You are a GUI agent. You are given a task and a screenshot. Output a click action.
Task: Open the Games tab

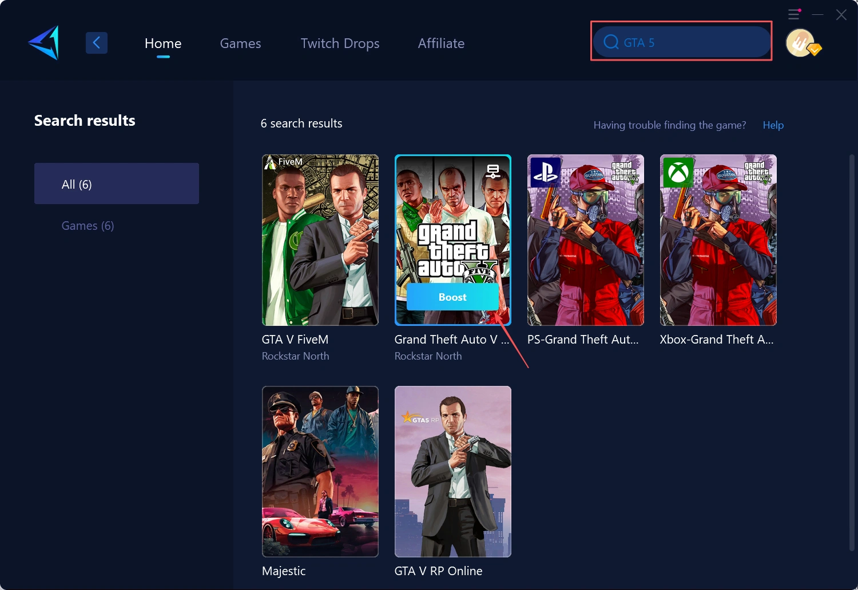point(240,43)
